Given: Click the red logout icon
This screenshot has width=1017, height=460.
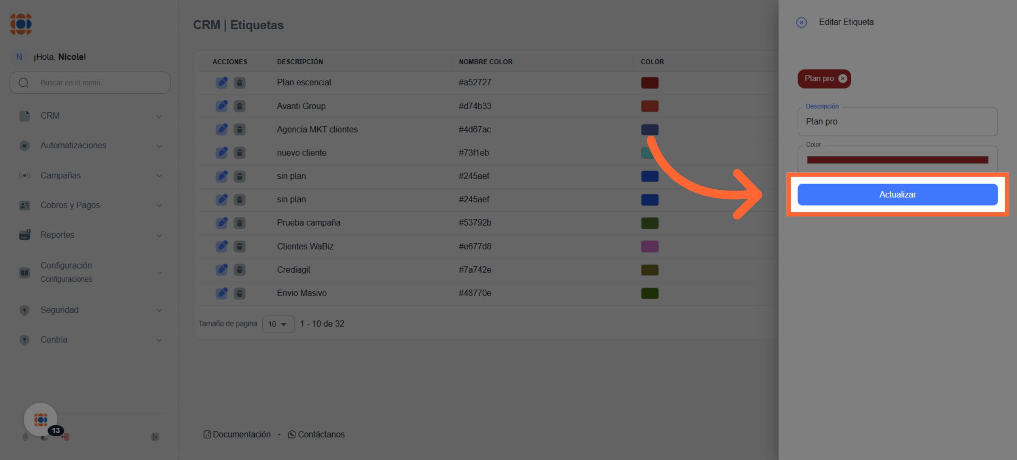Looking at the screenshot, I should pos(66,437).
